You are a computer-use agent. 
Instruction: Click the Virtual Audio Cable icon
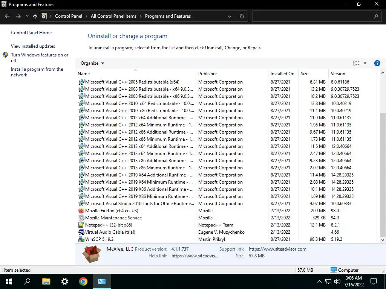pyautogui.click(x=81, y=232)
